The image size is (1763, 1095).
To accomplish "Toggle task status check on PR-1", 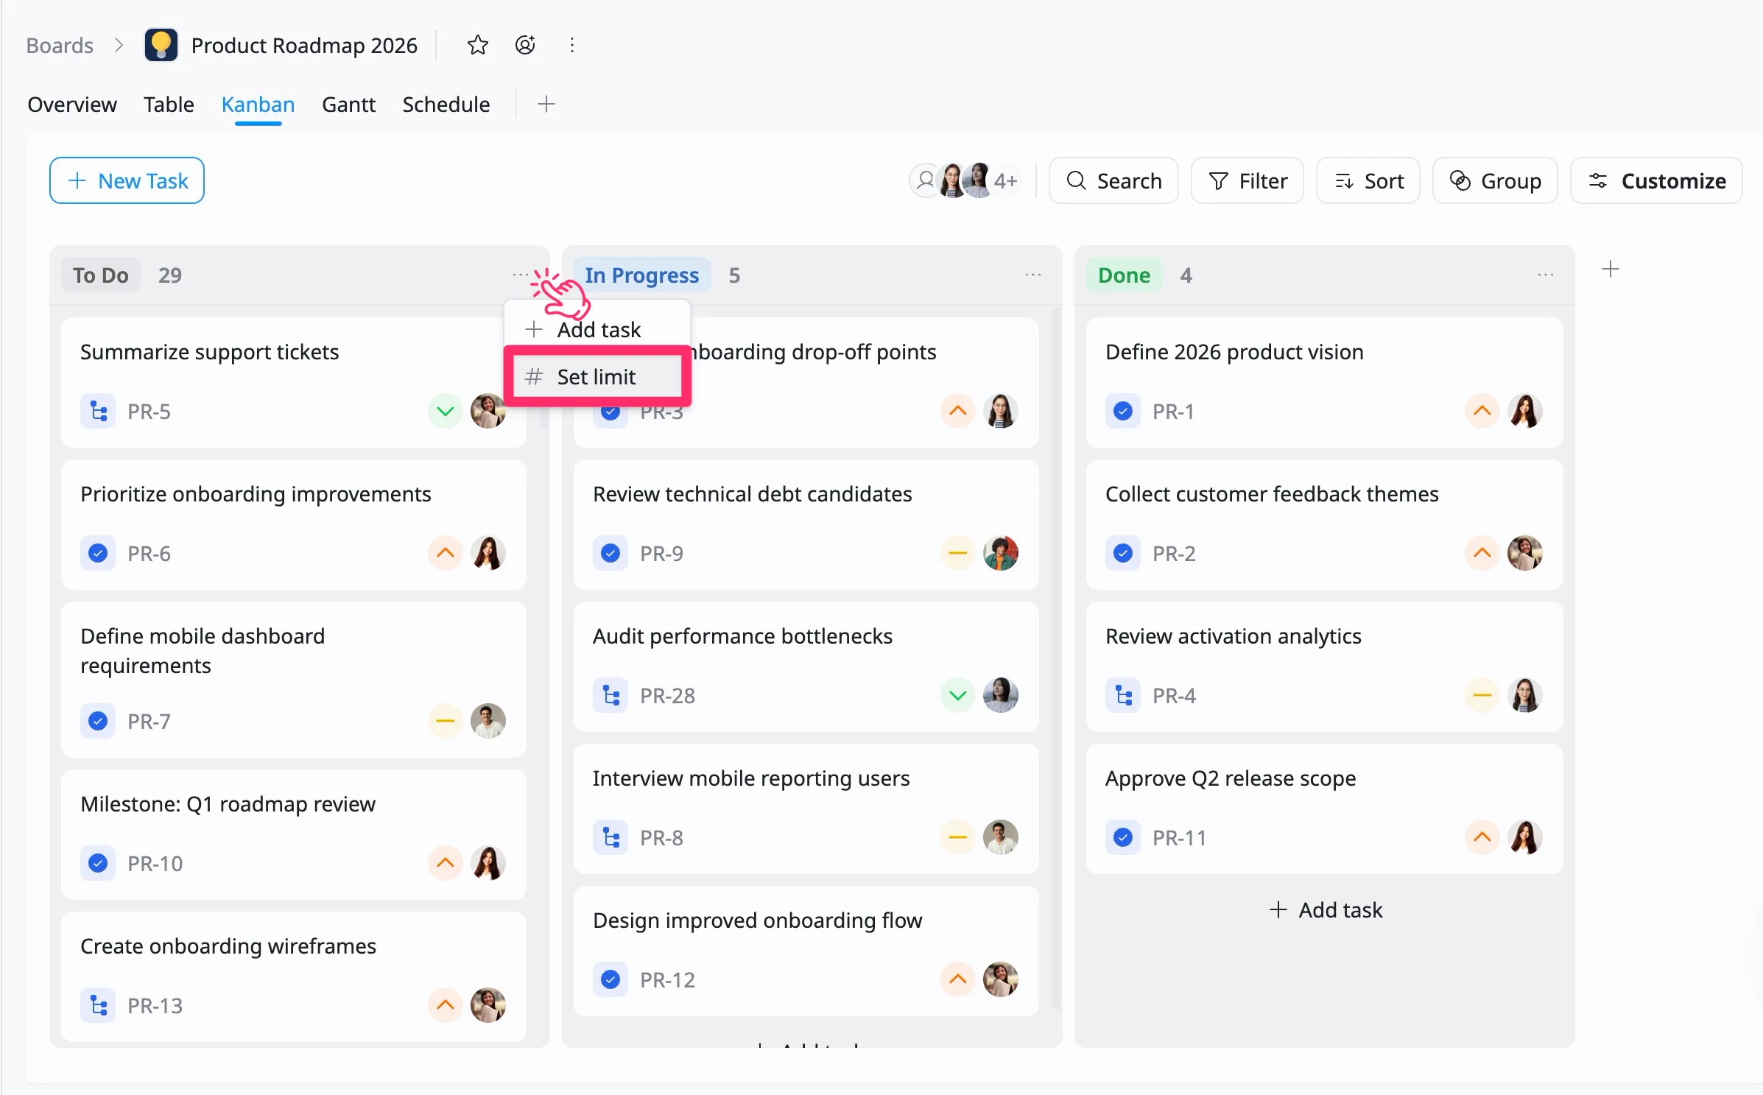I will tap(1123, 411).
